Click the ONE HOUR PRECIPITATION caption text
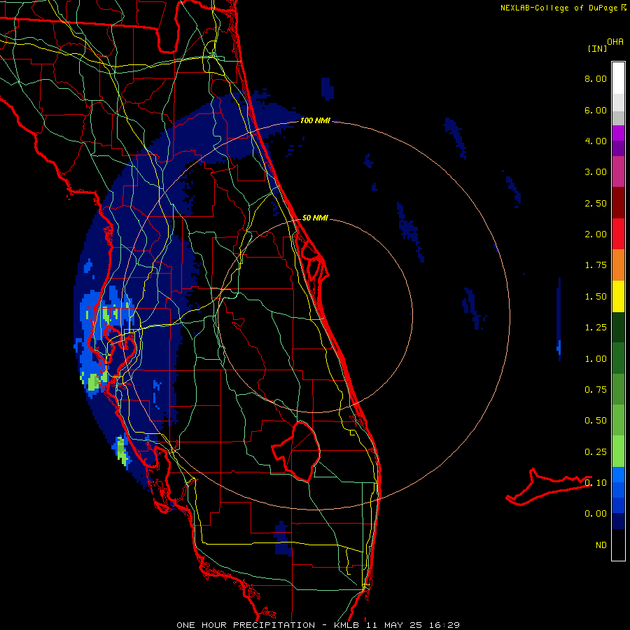This screenshot has height=630, width=630. [246, 625]
